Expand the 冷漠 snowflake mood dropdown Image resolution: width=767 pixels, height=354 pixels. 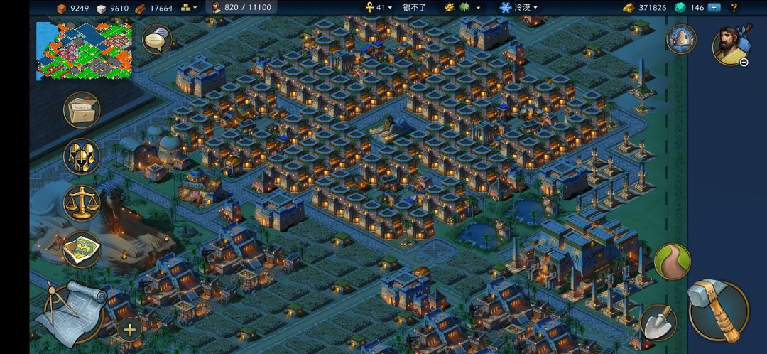pyautogui.click(x=518, y=7)
